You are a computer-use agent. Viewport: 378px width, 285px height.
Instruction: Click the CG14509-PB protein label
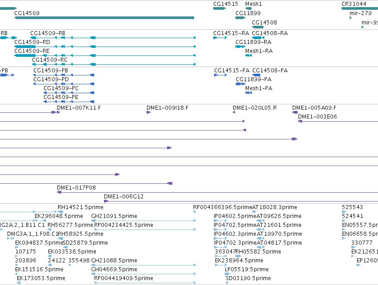tap(51, 70)
